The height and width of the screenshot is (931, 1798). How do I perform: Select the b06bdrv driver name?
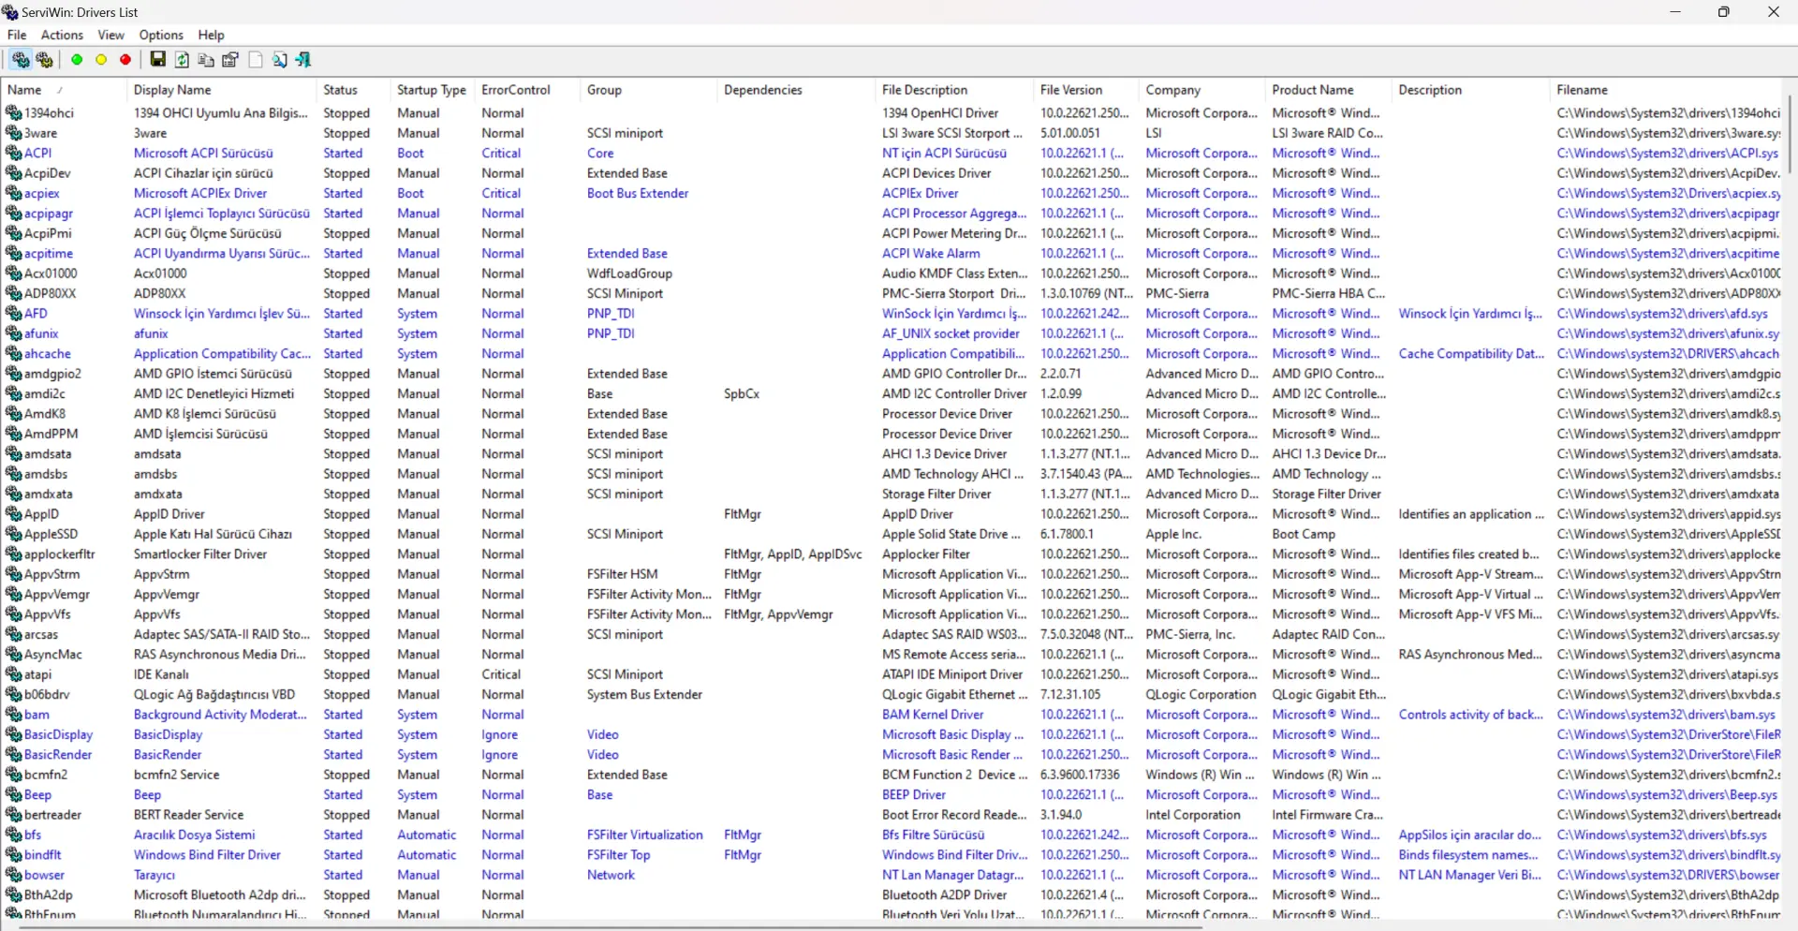47,695
